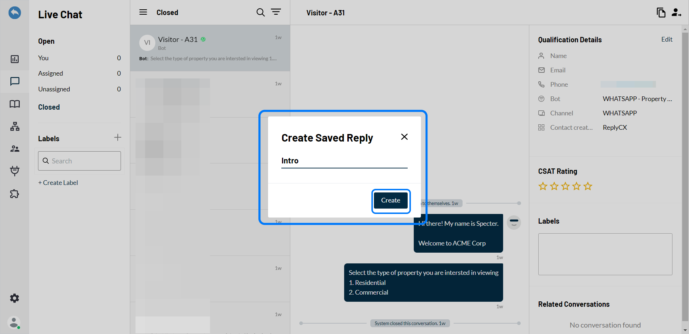Click the saved reply name input field
The image size is (689, 334).
344,161
